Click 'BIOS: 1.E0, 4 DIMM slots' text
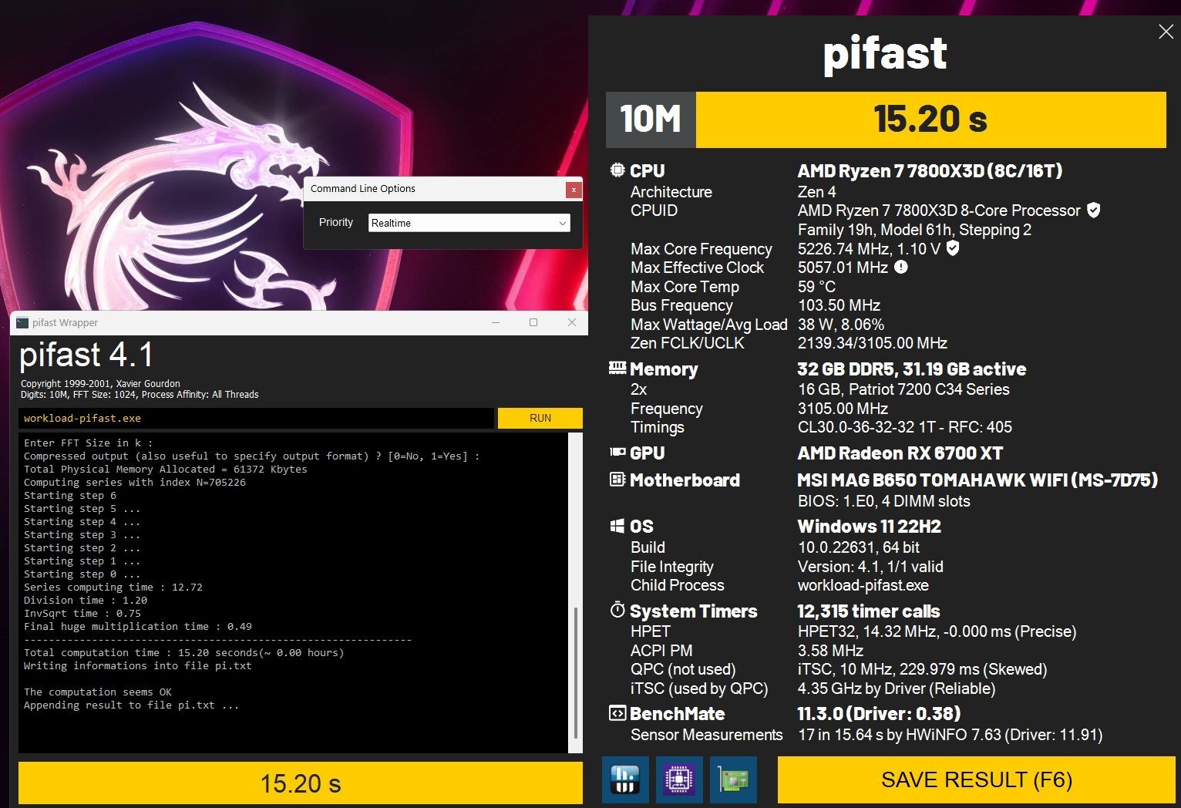 click(883, 501)
